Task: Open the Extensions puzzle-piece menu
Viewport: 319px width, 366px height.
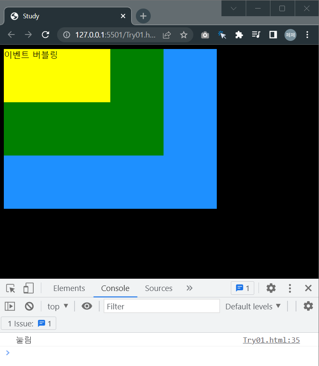Action: (239, 35)
